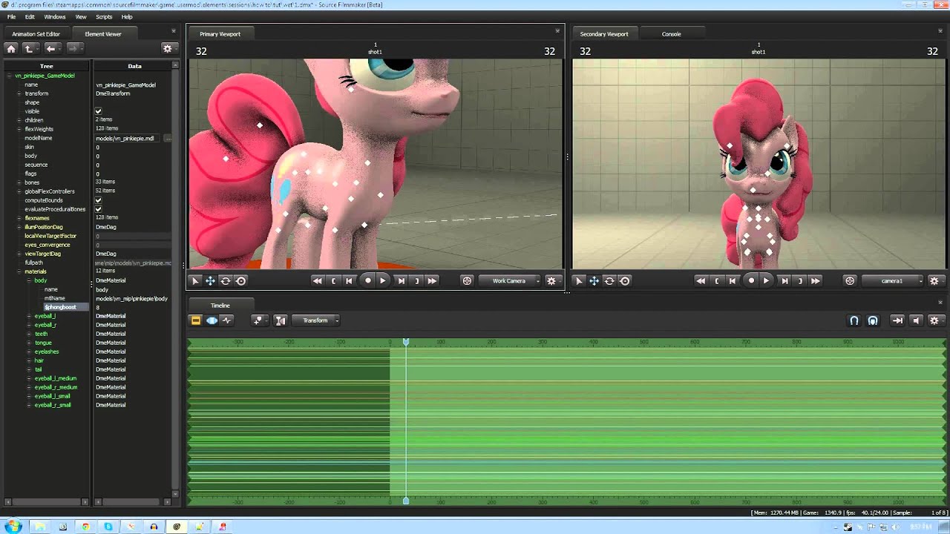Open the File menu

tap(11, 16)
